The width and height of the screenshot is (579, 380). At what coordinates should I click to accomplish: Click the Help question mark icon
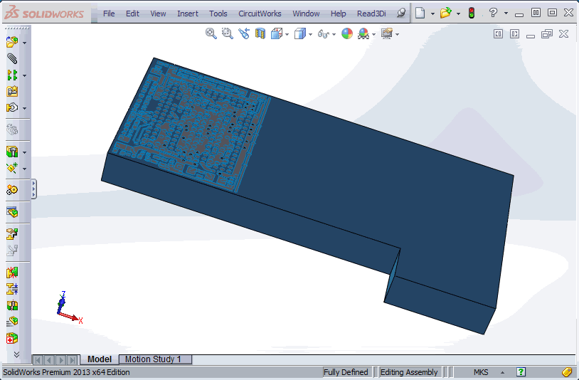pos(493,13)
